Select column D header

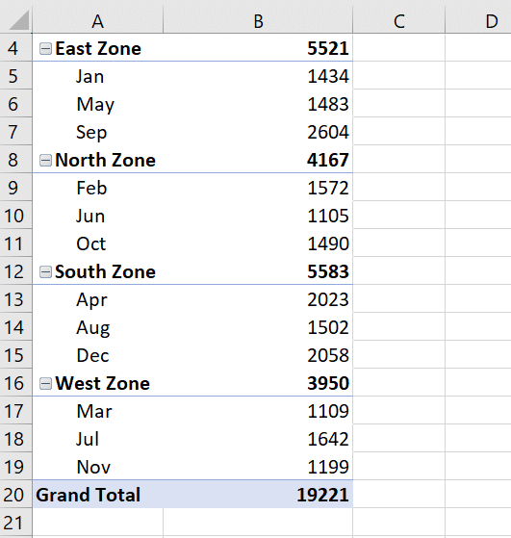pyautogui.click(x=478, y=21)
